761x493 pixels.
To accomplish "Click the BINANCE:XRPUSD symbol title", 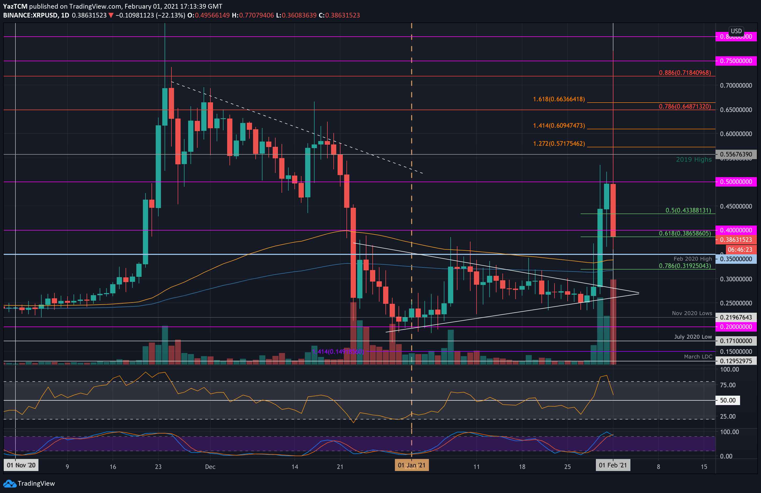I will pos(30,15).
